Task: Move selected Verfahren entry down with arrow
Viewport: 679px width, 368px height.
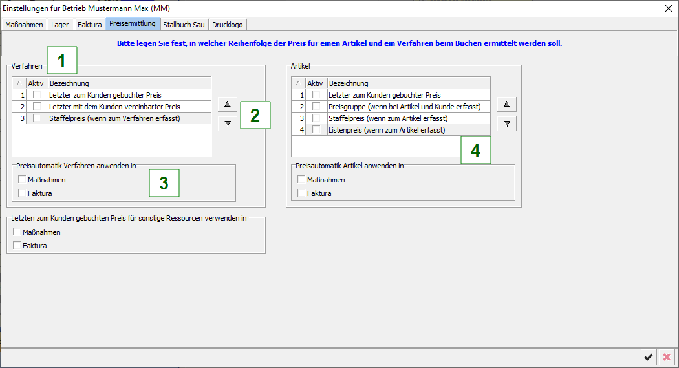Action: click(x=227, y=124)
